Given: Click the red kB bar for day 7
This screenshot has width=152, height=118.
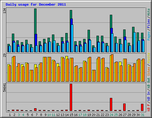Looking at the screenshot, I should click(x=35, y=110).
